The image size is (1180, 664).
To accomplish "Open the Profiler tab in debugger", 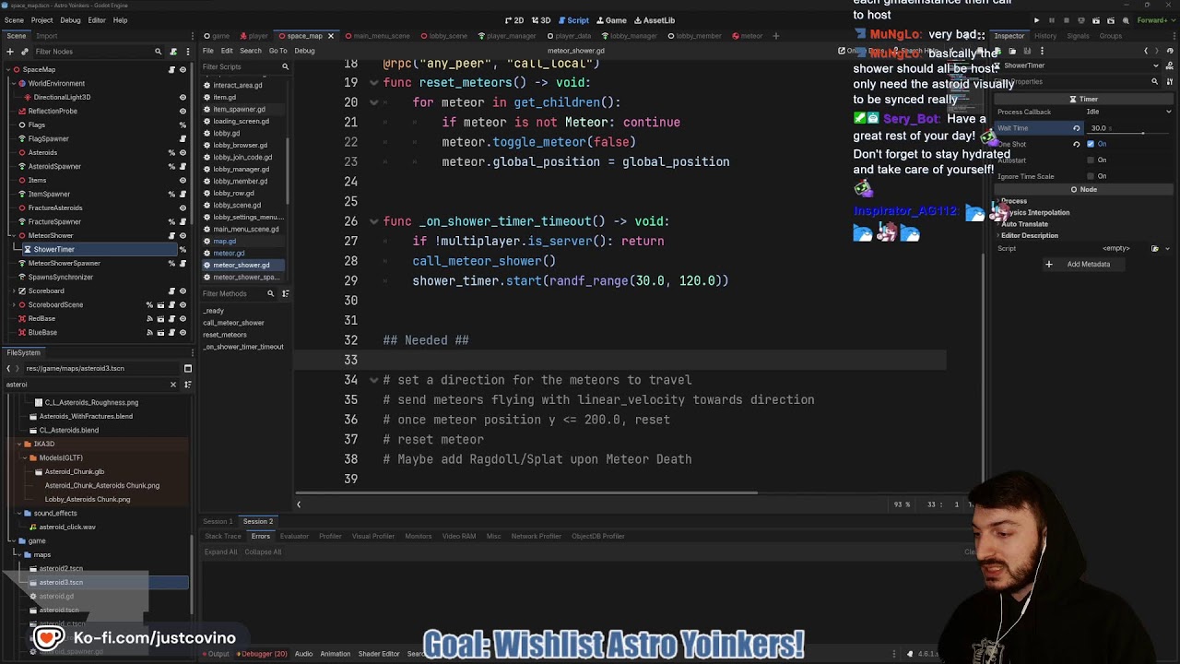I will coord(330,536).
